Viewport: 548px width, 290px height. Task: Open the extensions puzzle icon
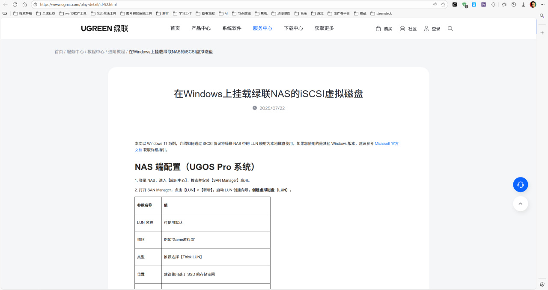[x=493, y=4]
